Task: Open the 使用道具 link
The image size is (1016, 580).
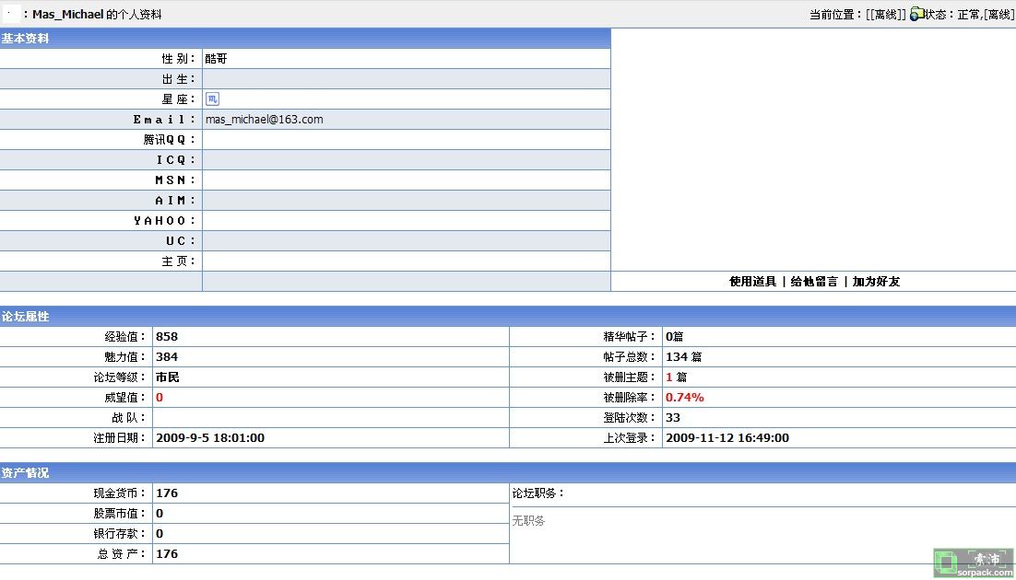Action: (752, 282)
